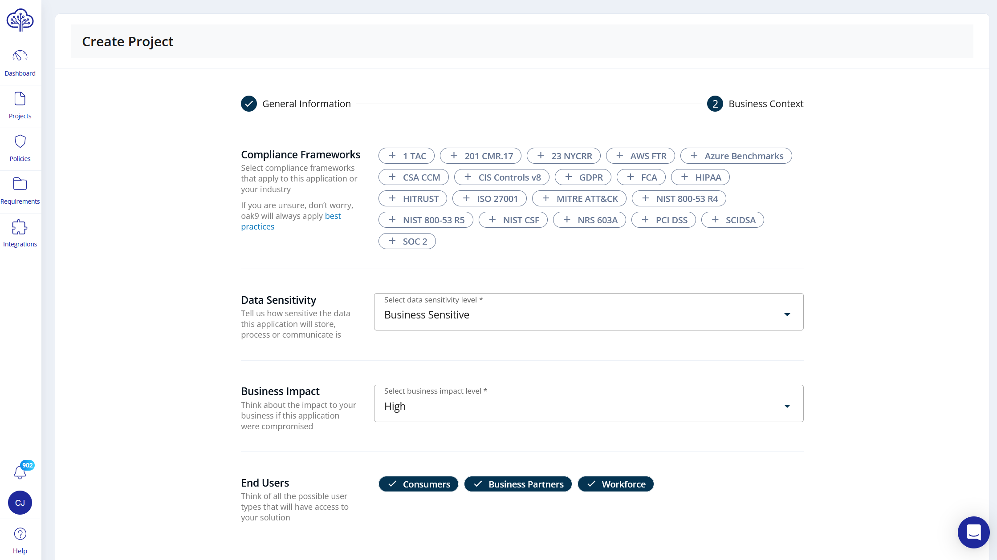Deselect the Workforce end user chip
This screenshot has height=560, width=997.
(616, 484)
